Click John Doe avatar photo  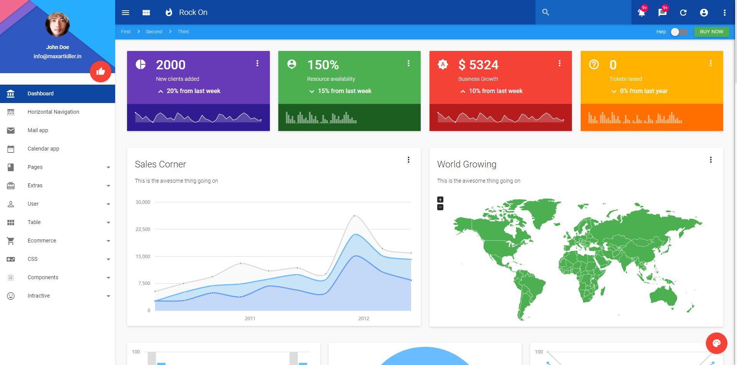(58, 25)
